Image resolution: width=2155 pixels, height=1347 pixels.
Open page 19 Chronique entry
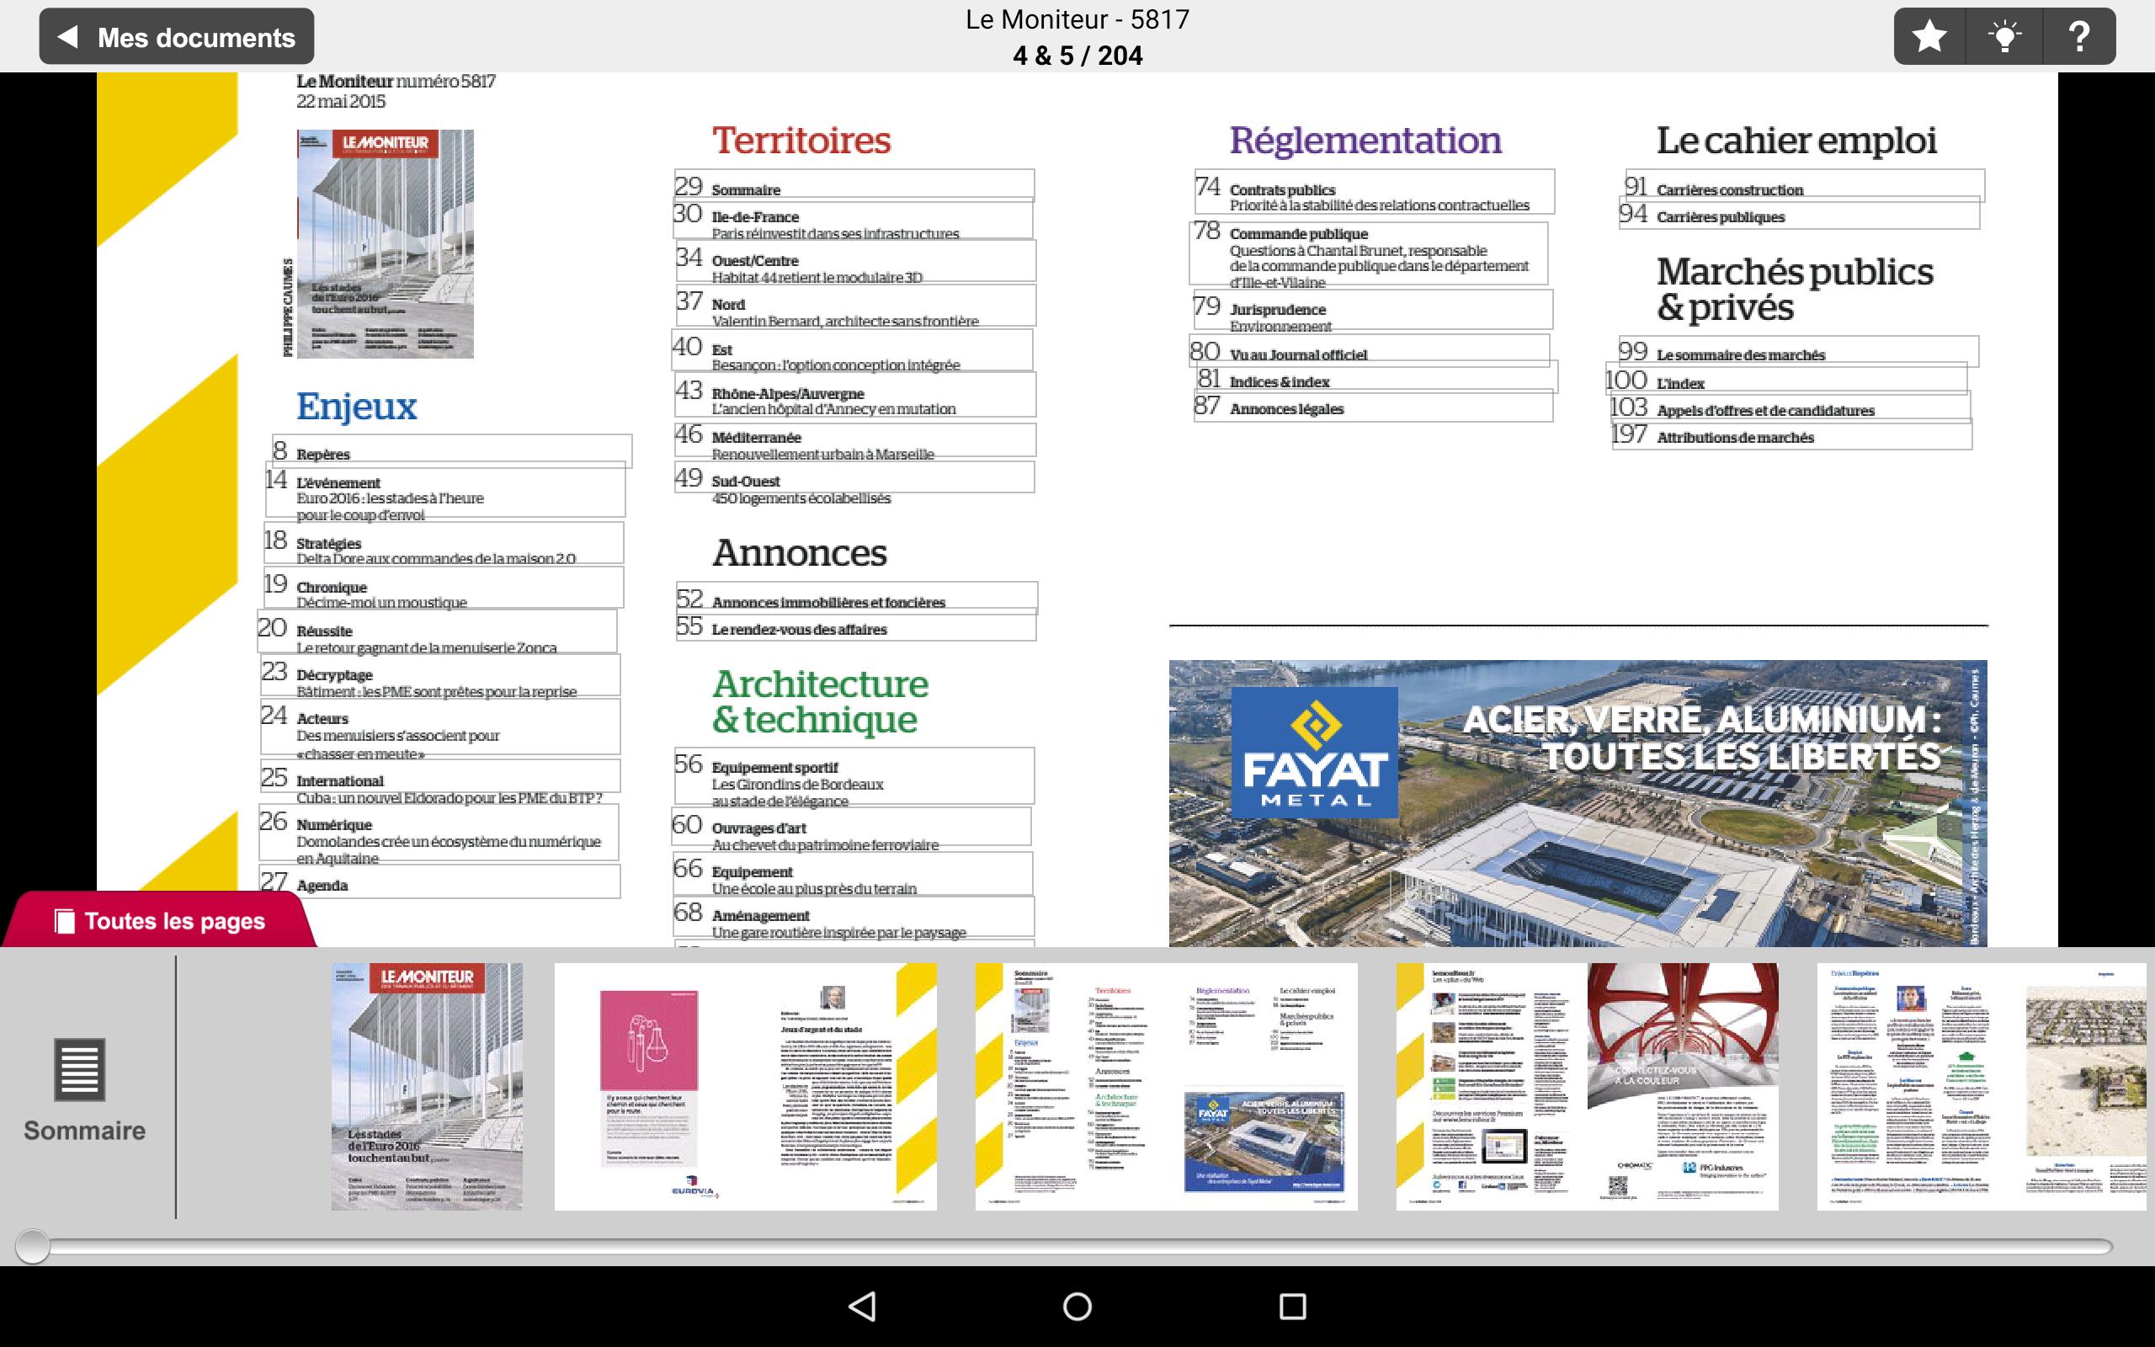coord(444,586)
